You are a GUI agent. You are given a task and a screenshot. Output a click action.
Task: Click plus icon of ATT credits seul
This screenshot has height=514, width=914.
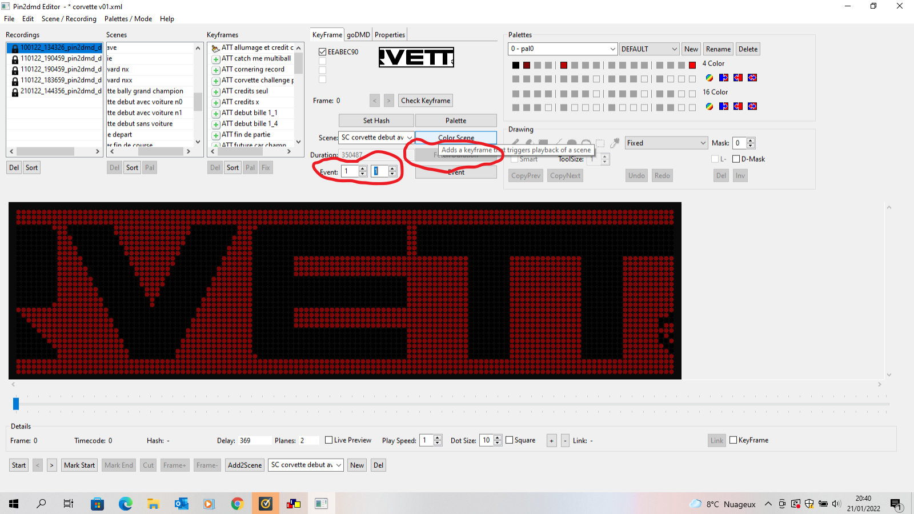click(216, 91)
